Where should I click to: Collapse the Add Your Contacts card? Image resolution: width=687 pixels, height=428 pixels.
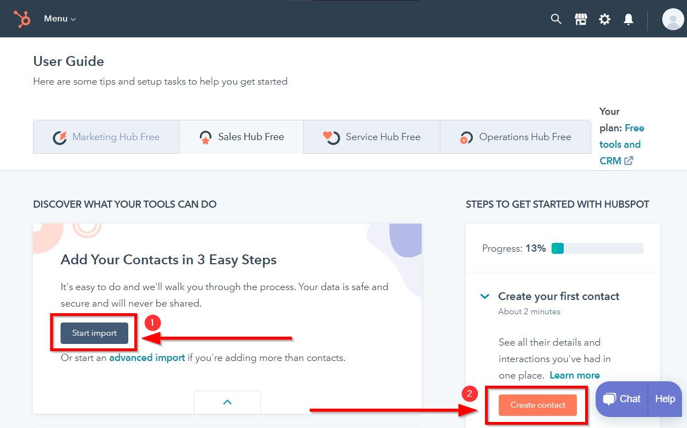point(227,402)
